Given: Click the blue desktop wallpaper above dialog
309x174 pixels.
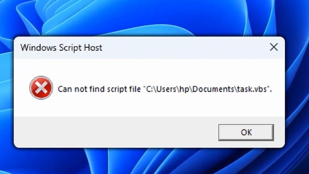Looking at the screenshot, I should click(154, 18).
